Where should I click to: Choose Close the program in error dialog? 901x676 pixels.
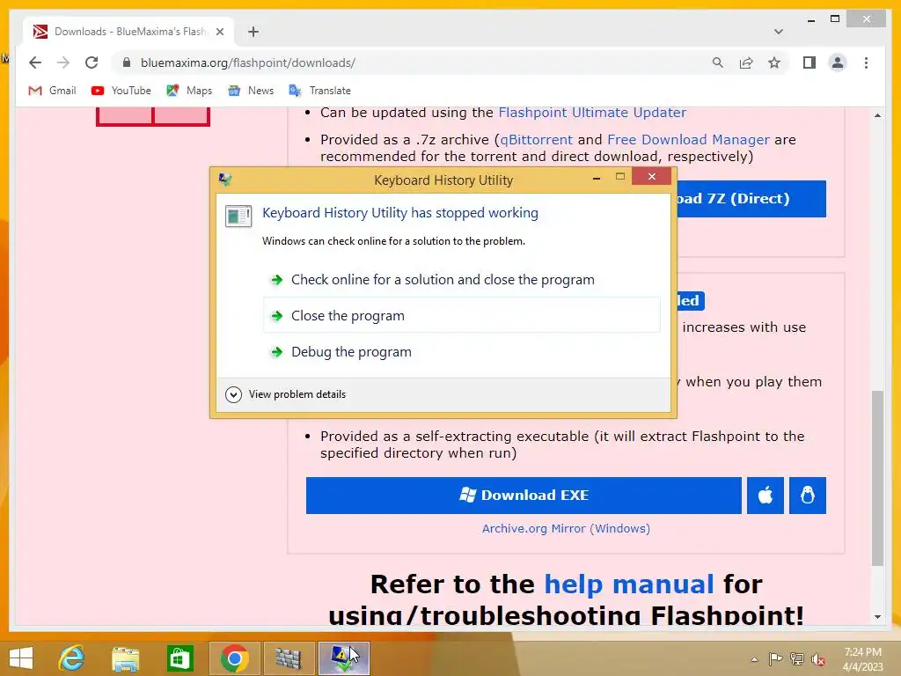(461, 316)
